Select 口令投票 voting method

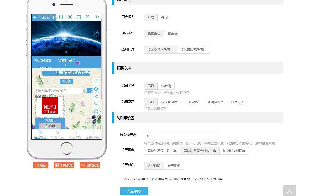(x=237, y=102)
